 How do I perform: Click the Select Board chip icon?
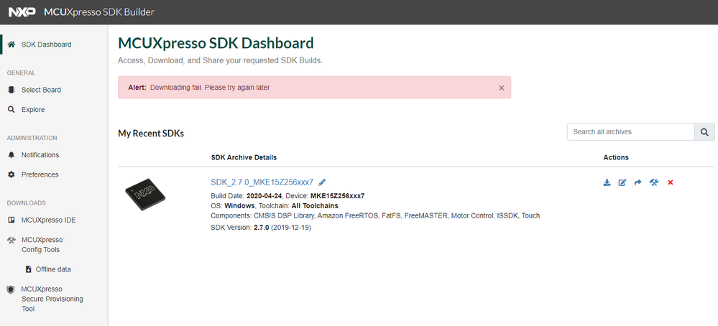11,90
